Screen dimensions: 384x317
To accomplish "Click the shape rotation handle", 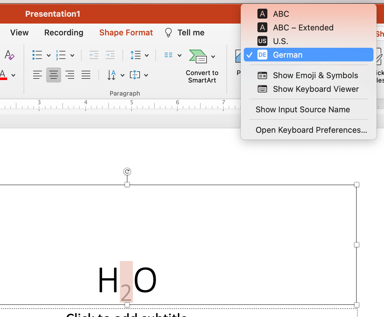I will pos(127,171).
